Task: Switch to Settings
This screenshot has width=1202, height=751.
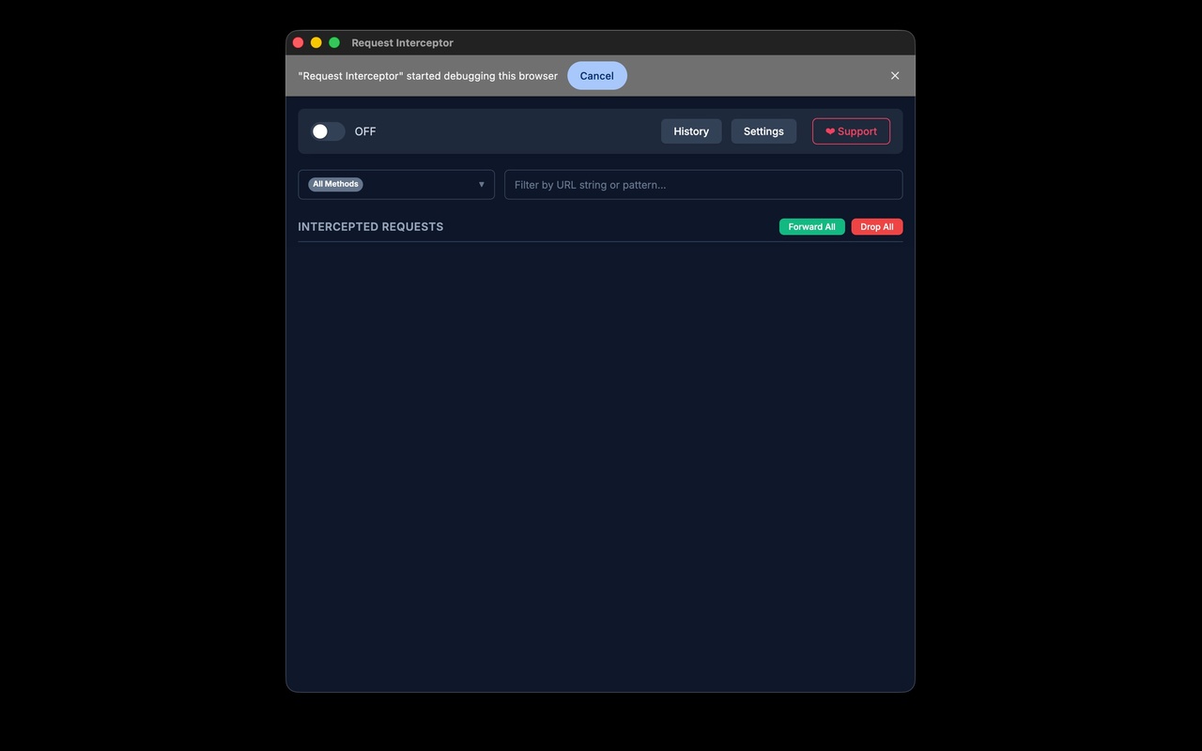Action: coord(763,130)
